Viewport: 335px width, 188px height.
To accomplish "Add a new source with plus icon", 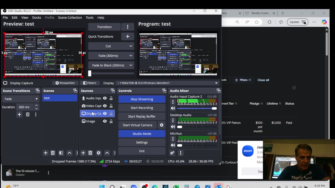I will pos(83,153).
